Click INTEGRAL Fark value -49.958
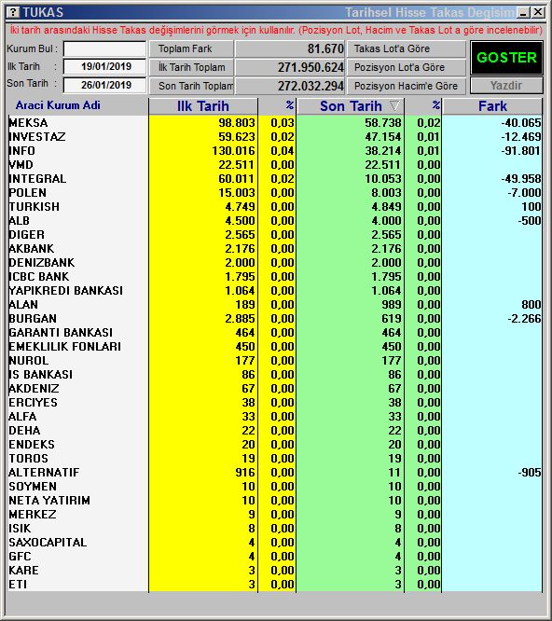Image resolution: width=552 pixels, height=621 pixels. (520, 179)
